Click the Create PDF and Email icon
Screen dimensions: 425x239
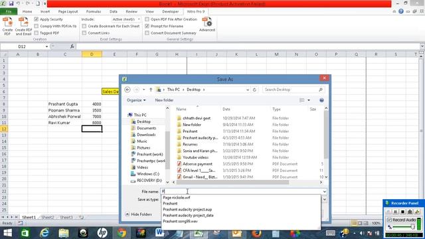23,26
